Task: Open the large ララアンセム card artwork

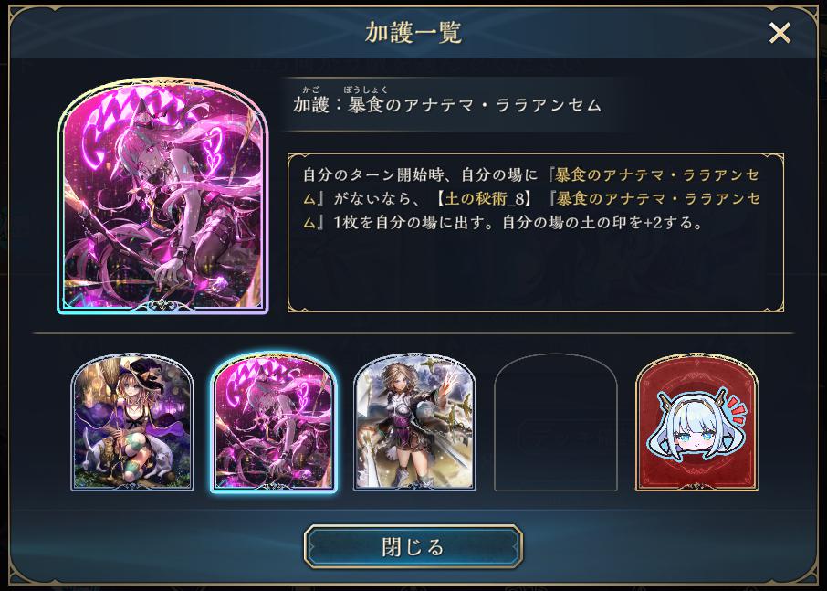Action: coord(163,195)
